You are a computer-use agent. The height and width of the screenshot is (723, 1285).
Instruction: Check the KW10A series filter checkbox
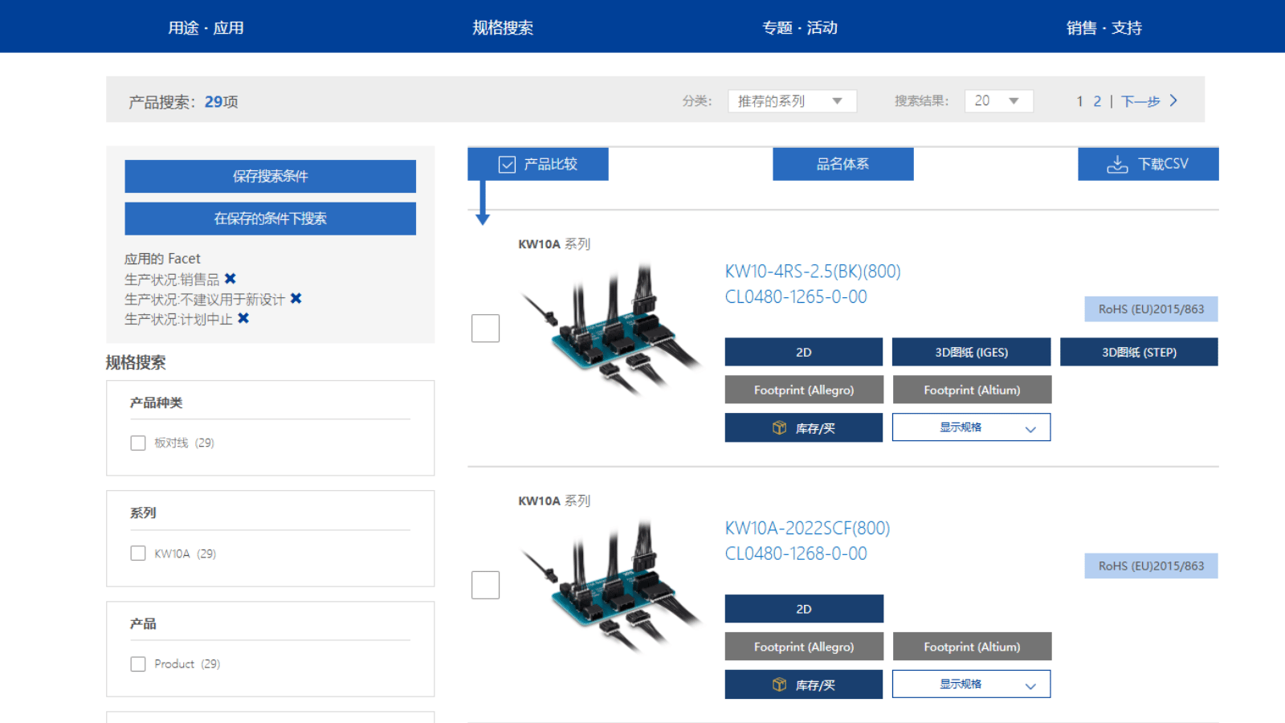coord(137,553)
